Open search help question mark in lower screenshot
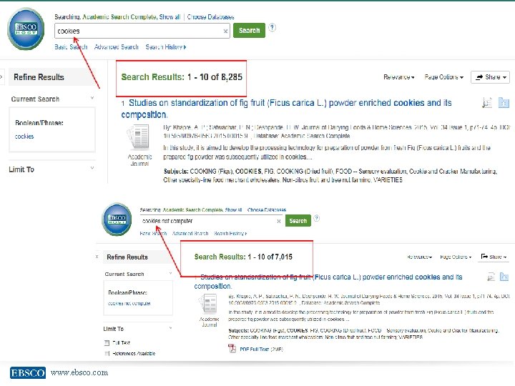 [x=316, y=218]
